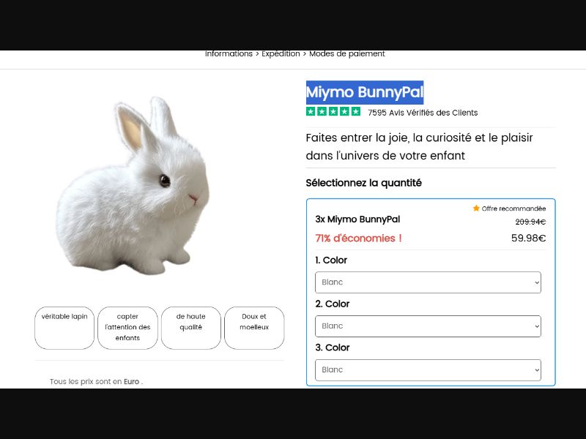Open the 3. Color dropdown
The height and width of the screenshot is (439, 586).
[428, 369]
